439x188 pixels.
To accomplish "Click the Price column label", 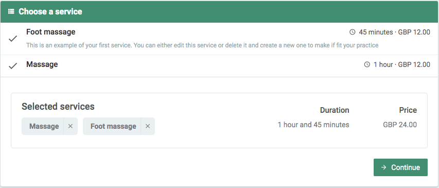I will coord(408,110).
